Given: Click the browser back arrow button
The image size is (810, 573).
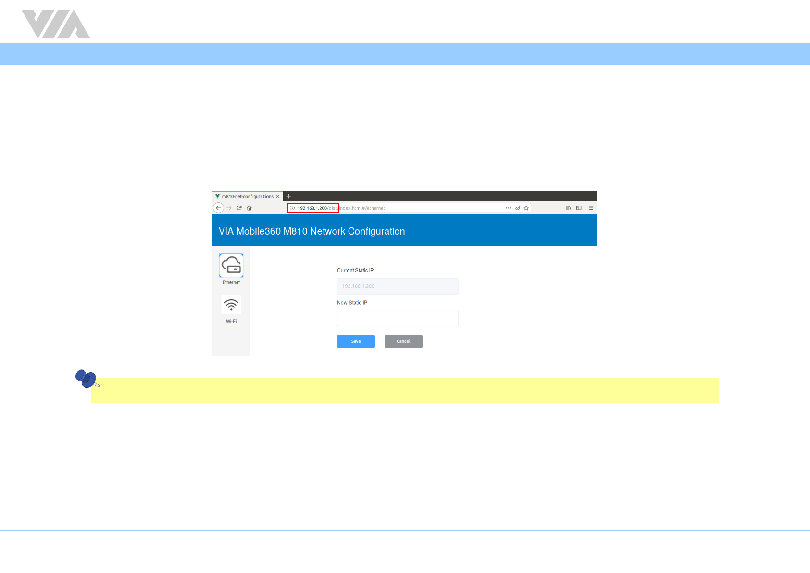Looking at the screenshot, I should click(x=218, y=208).
